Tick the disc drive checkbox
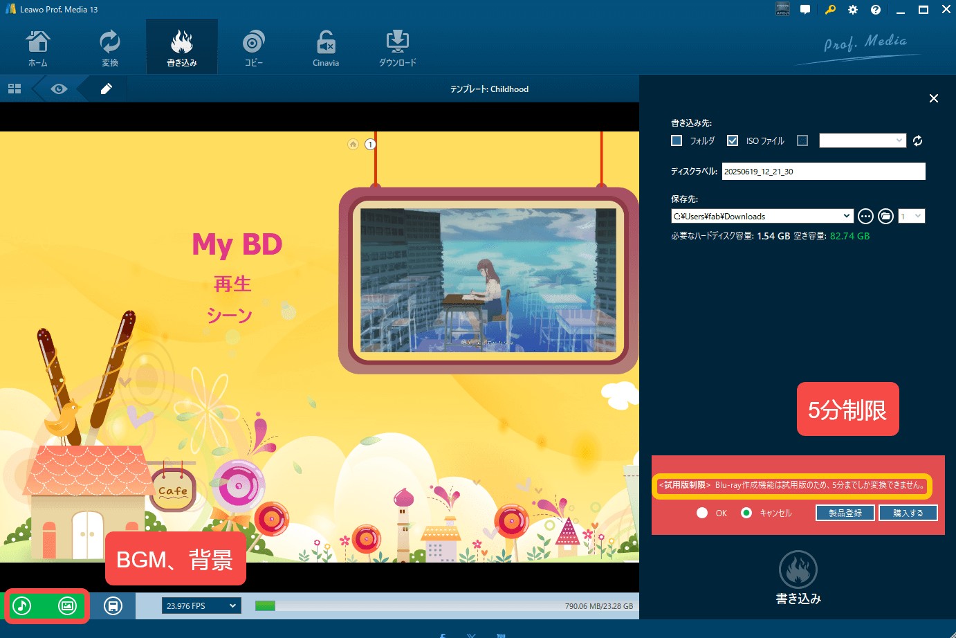 [x=802, y=140]
